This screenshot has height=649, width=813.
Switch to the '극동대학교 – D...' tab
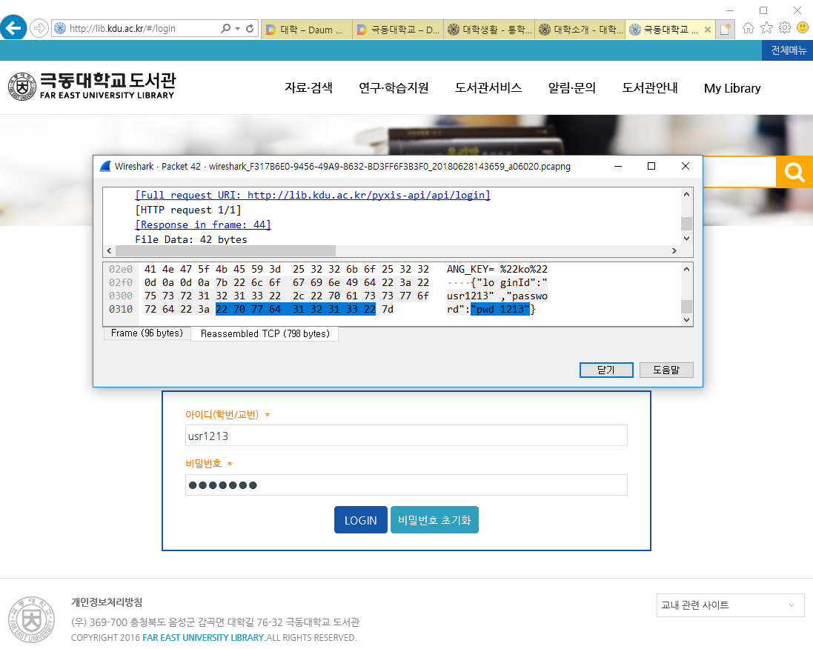coord(398,30)
